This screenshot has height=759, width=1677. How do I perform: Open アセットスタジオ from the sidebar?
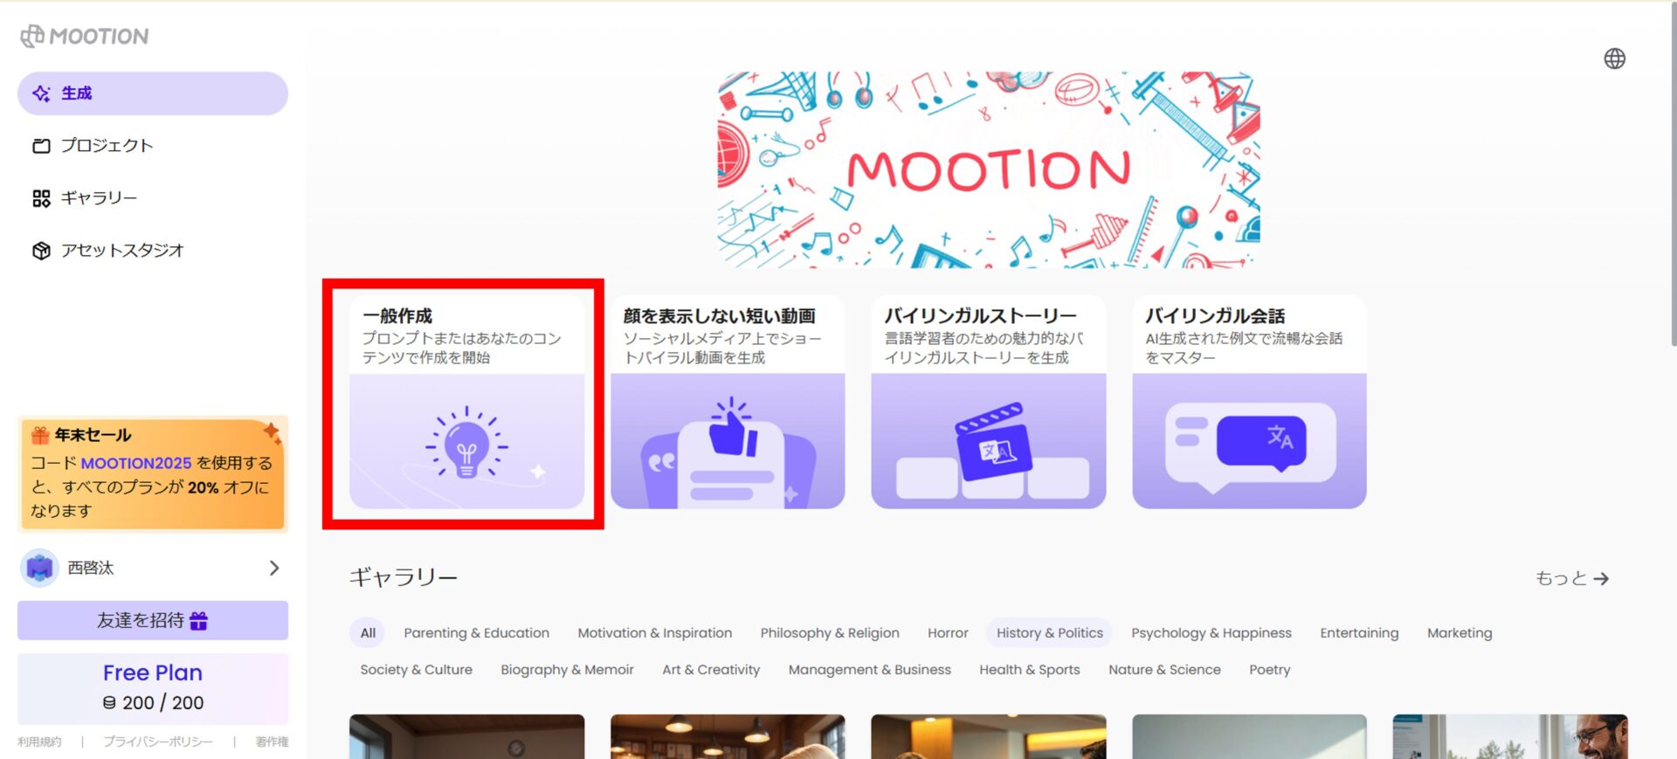pyautogui.click(x=121, y=251)
